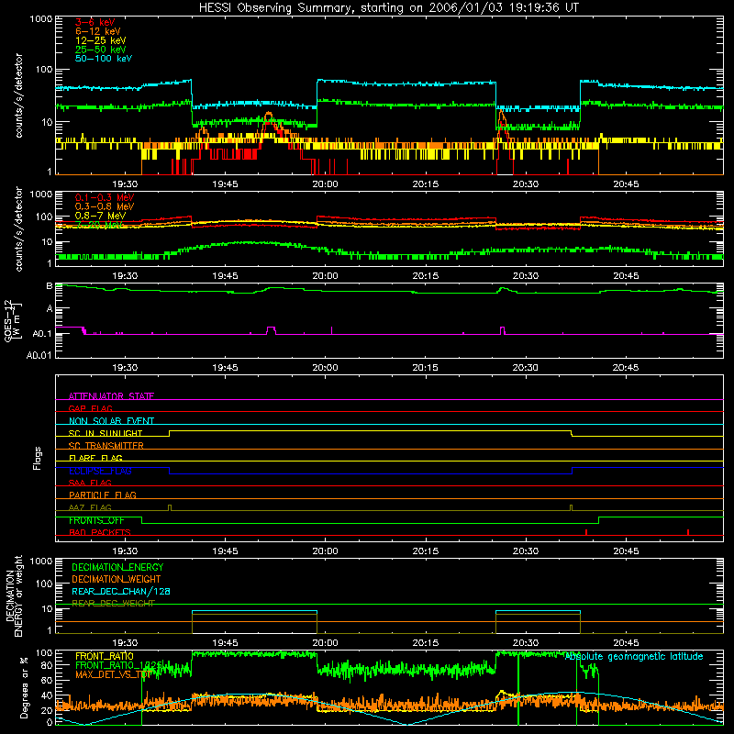Click the PARTICLE_FLAG label

pos(103,495)
